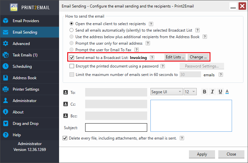Apply underline formatting icon
Image resolution: width=248 pixels, height=163 pixels.
(x=220, y=92)
